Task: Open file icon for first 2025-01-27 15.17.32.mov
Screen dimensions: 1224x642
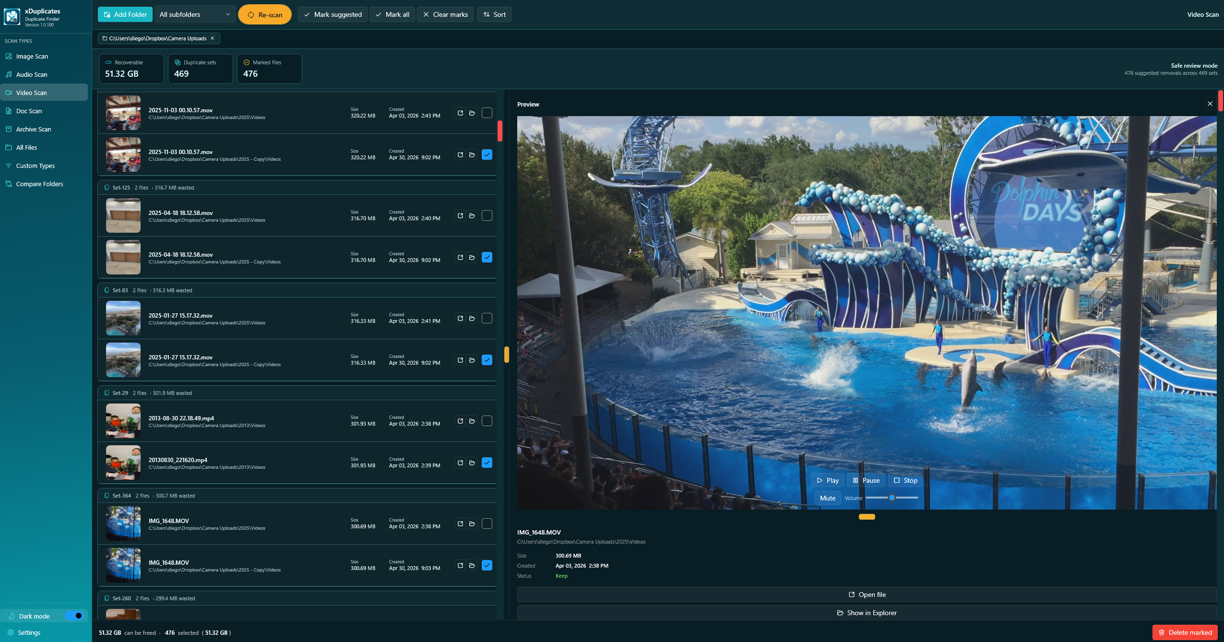Action: pos(460,318)
